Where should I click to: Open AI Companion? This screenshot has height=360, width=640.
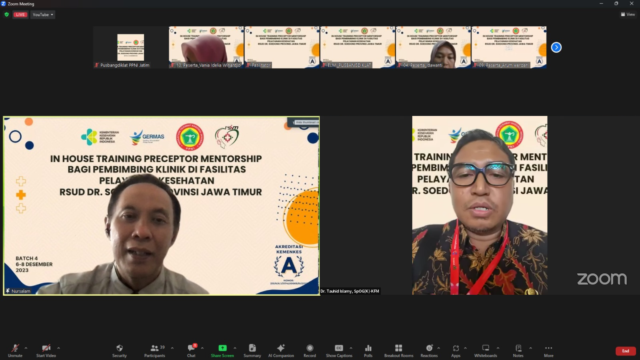point(281,351)
